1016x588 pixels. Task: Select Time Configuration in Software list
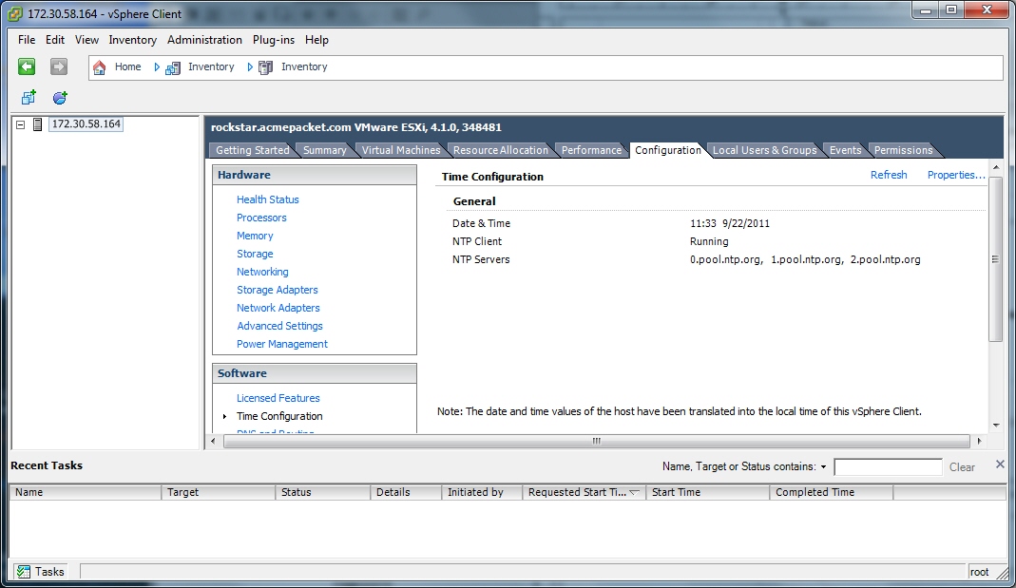point(279,416)
